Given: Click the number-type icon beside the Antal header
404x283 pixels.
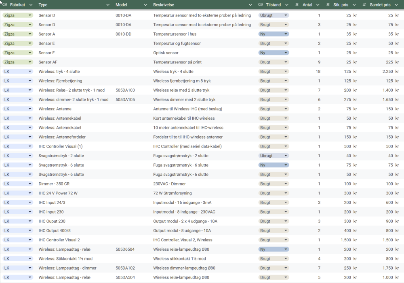Looking at the screenshot, I should [x=297, y=5].
